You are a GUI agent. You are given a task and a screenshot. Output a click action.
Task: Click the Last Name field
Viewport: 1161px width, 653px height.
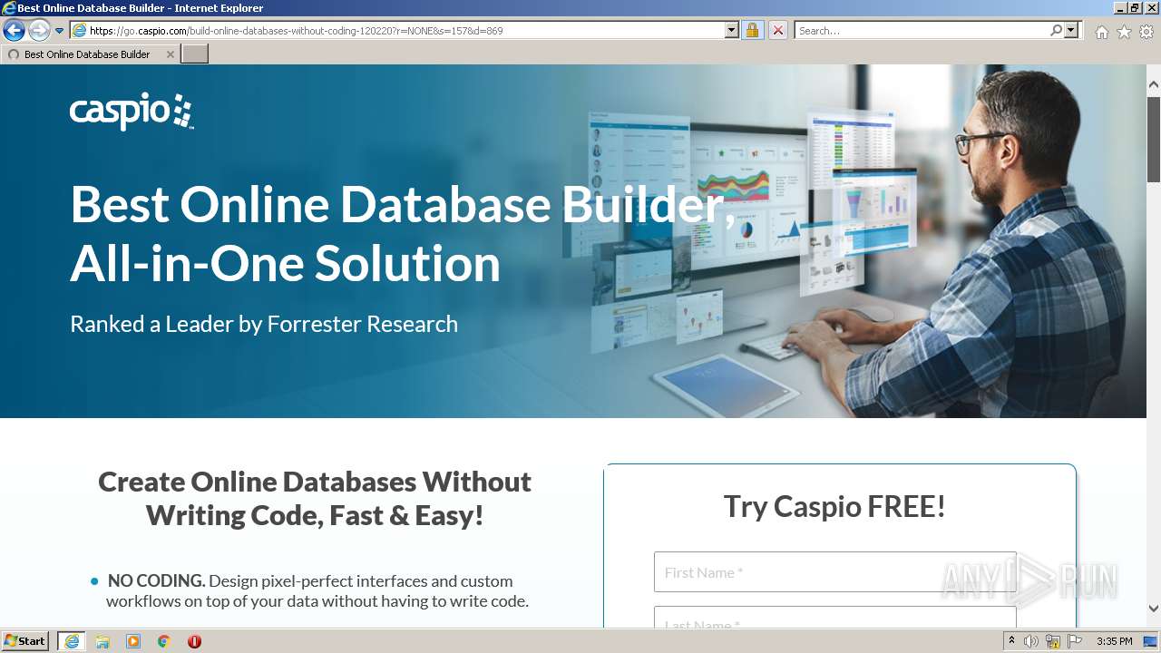coord(834,618)
